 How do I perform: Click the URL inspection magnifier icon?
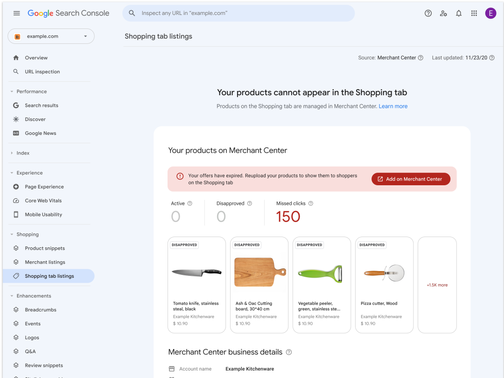[x=16, y=72]
